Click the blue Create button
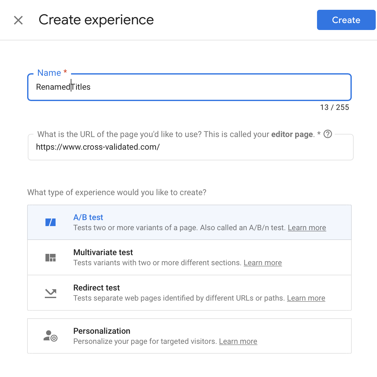The image size is (377, 377). pyautogui.click(x=346, y=20)
